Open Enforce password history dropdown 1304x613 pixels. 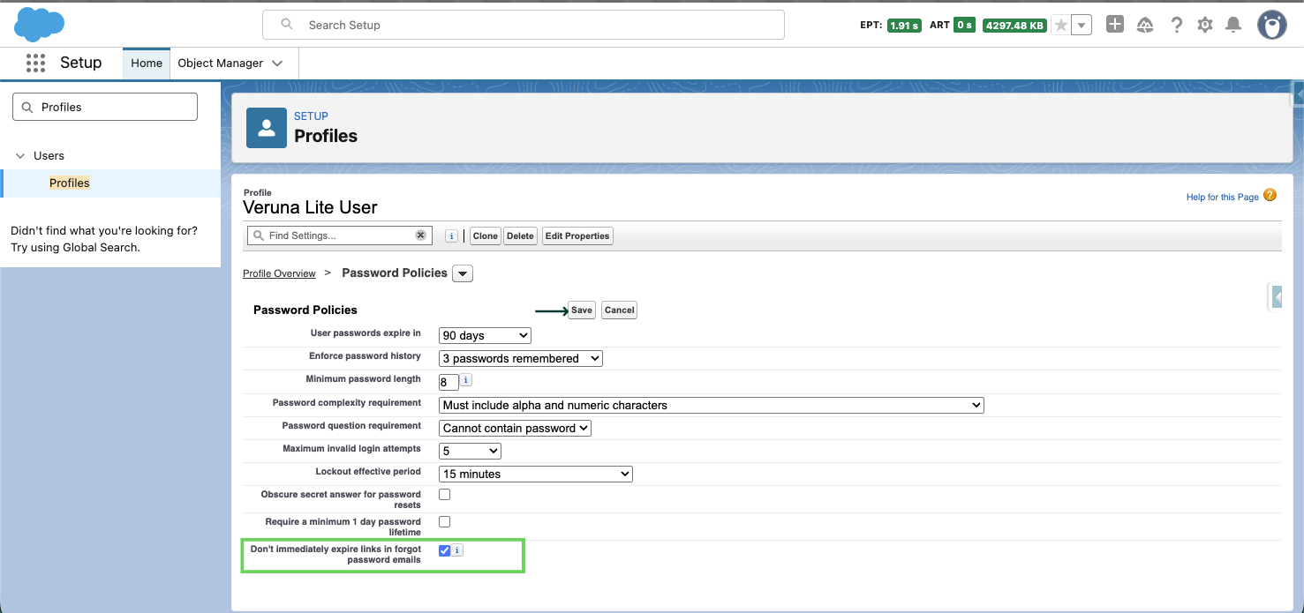521,358
